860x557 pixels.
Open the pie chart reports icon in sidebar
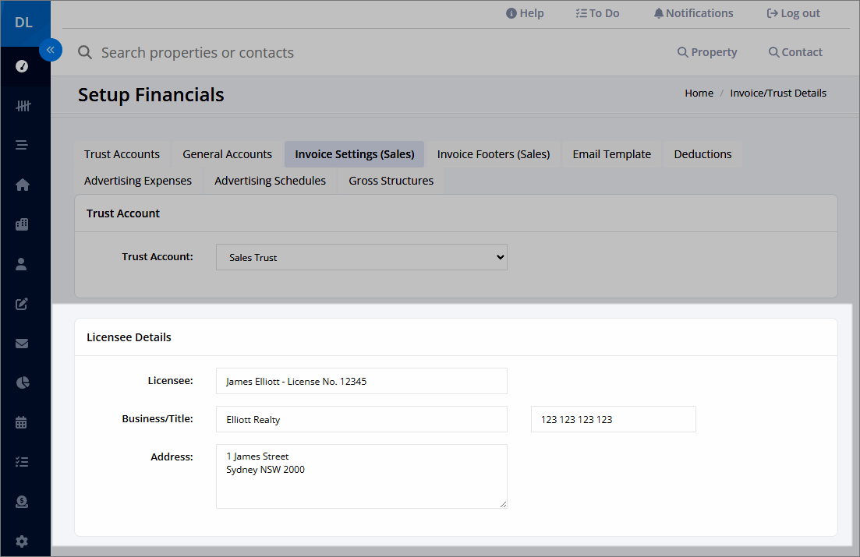point(23,382)
